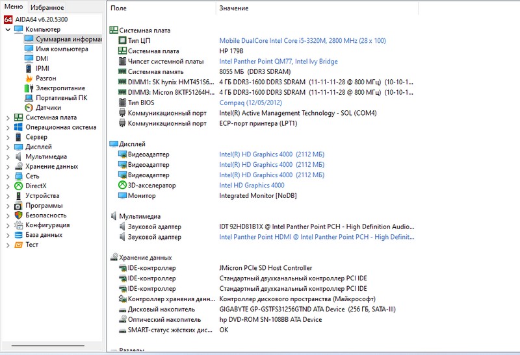Screen dimensions: 520x355
Task: Click the Операционная система Windows icon
Action: click(x=18, y=127)
